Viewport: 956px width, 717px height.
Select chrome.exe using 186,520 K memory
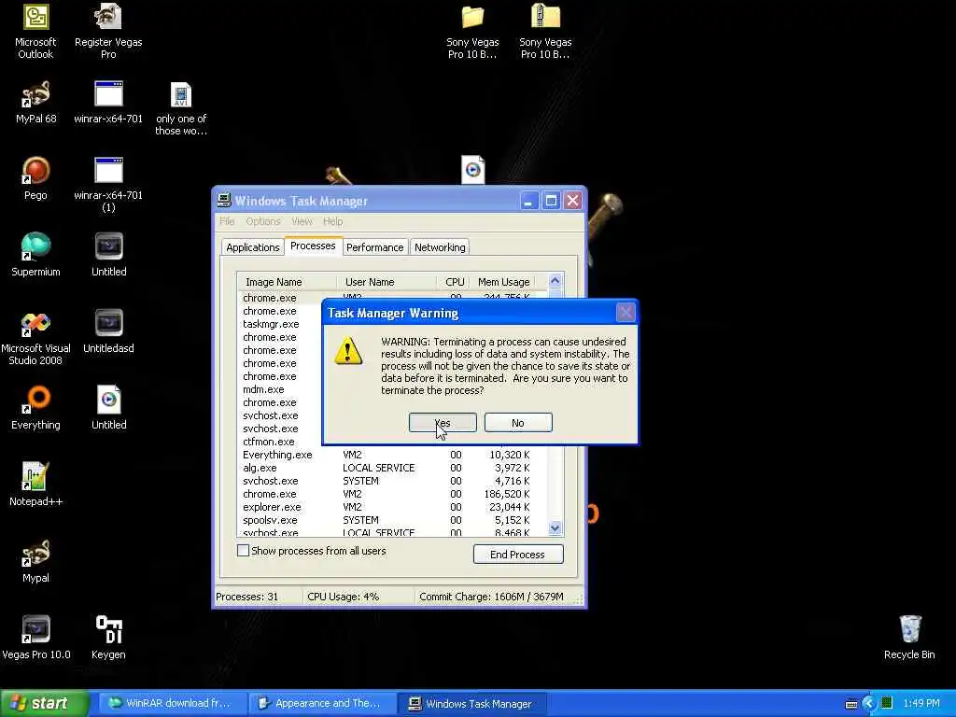coord(393,494)
